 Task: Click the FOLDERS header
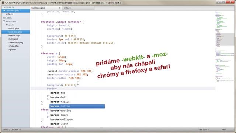point(7,18)
